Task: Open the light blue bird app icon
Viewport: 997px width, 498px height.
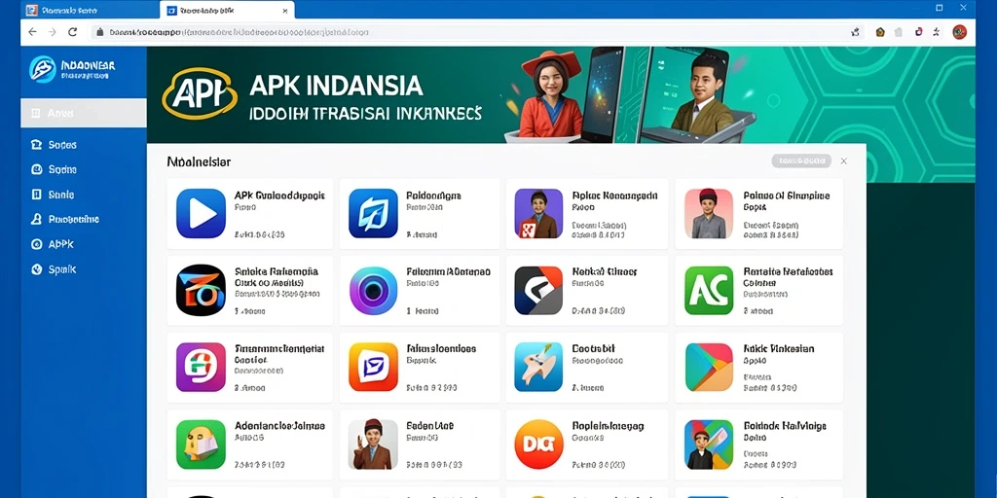Action: [x=538, y=367]
